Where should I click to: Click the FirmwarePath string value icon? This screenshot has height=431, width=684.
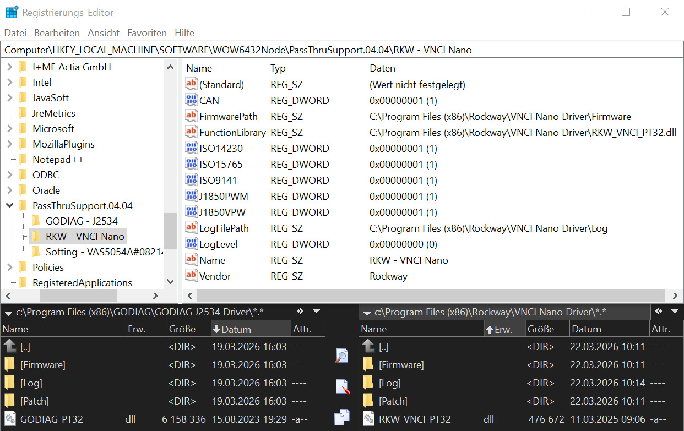(x=191, y=116)
